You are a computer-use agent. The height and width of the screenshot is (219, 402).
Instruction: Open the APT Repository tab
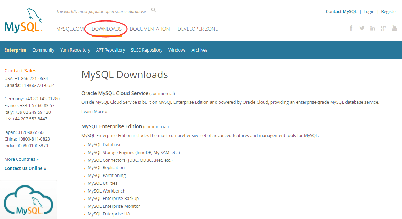(x=110, y=50)
